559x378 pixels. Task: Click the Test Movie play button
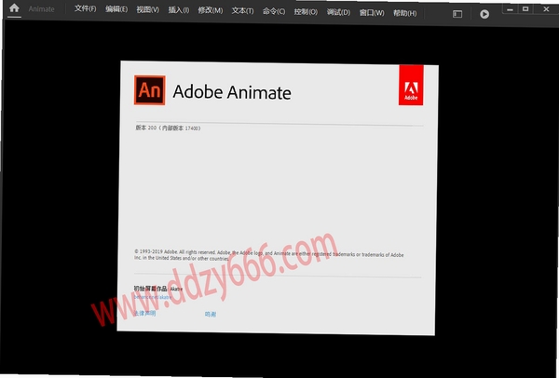(484, 14)
